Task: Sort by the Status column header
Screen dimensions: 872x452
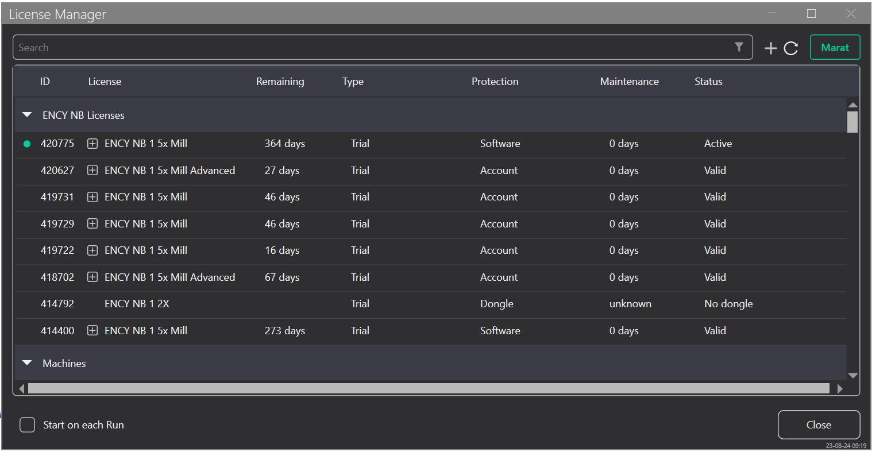Action: pos(708,82)
